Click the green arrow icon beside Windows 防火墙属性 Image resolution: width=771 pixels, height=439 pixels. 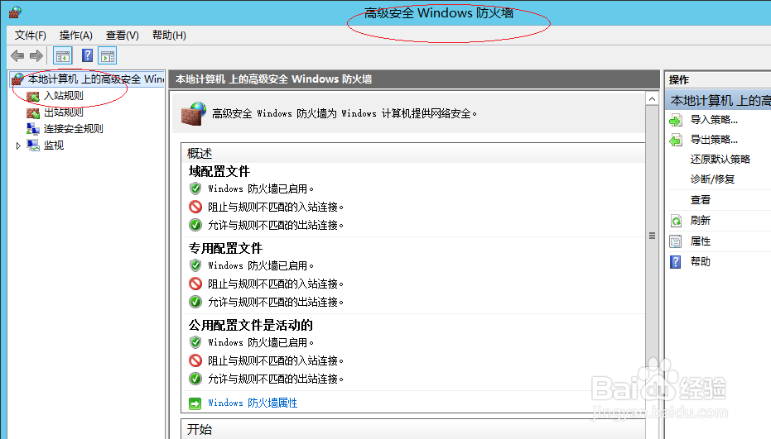pyautogui.click(x=195, y=403)
